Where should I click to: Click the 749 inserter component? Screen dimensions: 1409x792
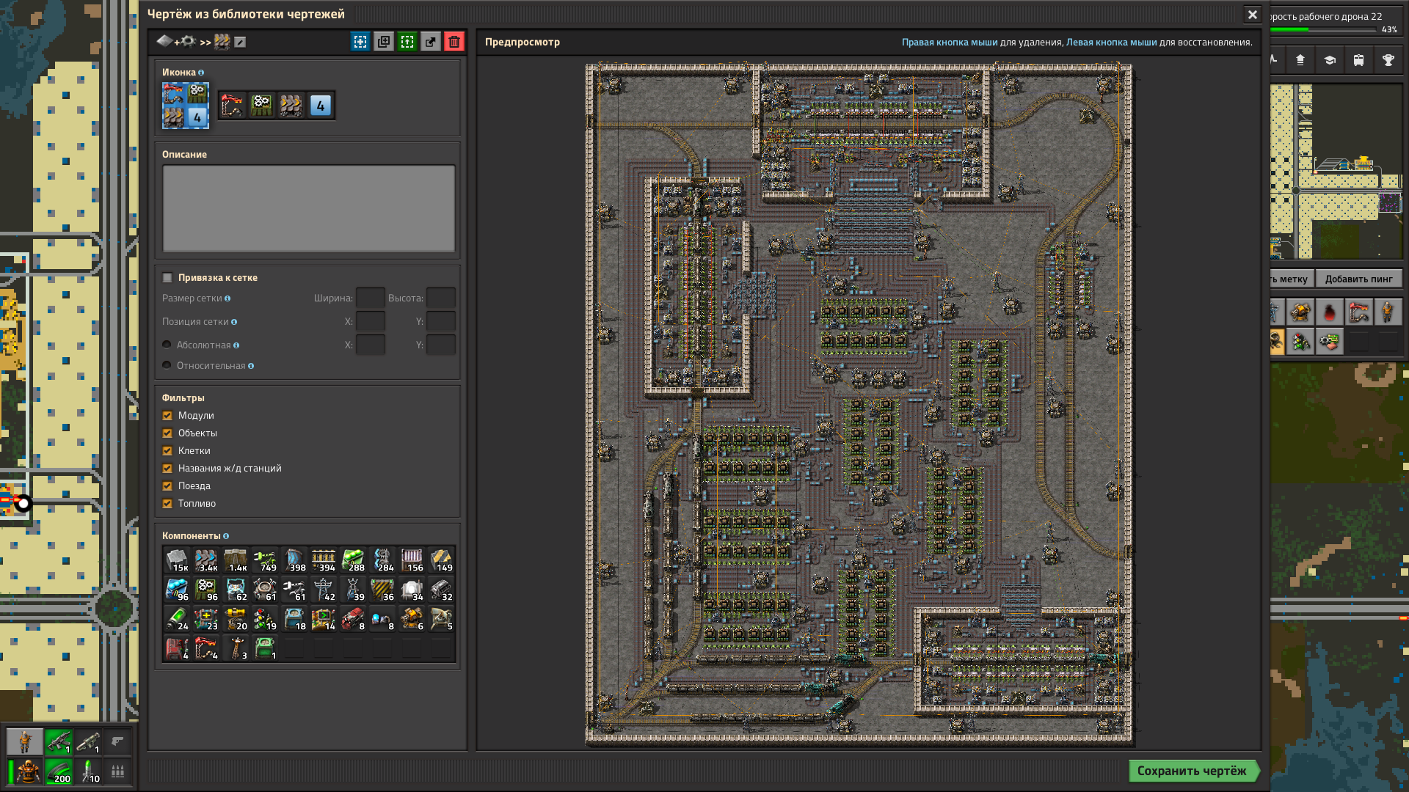(265, 560)
